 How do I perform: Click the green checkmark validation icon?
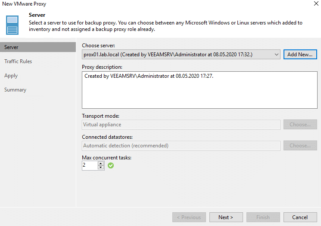click(111, 165)
